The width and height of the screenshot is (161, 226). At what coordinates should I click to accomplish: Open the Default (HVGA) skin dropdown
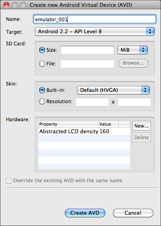point(113,90)
